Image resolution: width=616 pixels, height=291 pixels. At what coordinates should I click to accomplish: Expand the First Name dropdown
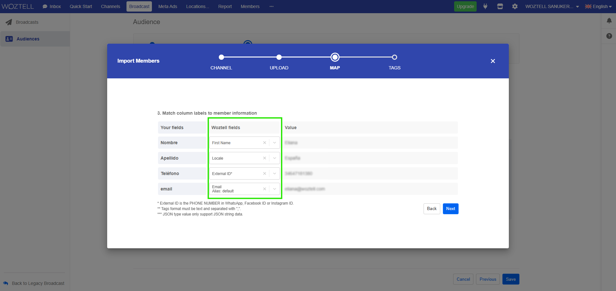tap(275, 143)
